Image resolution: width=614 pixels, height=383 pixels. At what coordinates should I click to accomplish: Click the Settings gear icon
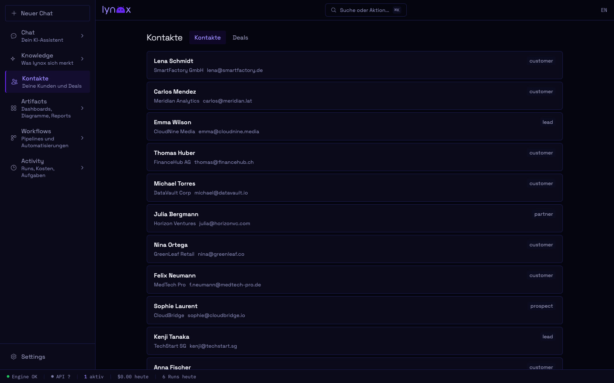(x=14, y=357)
